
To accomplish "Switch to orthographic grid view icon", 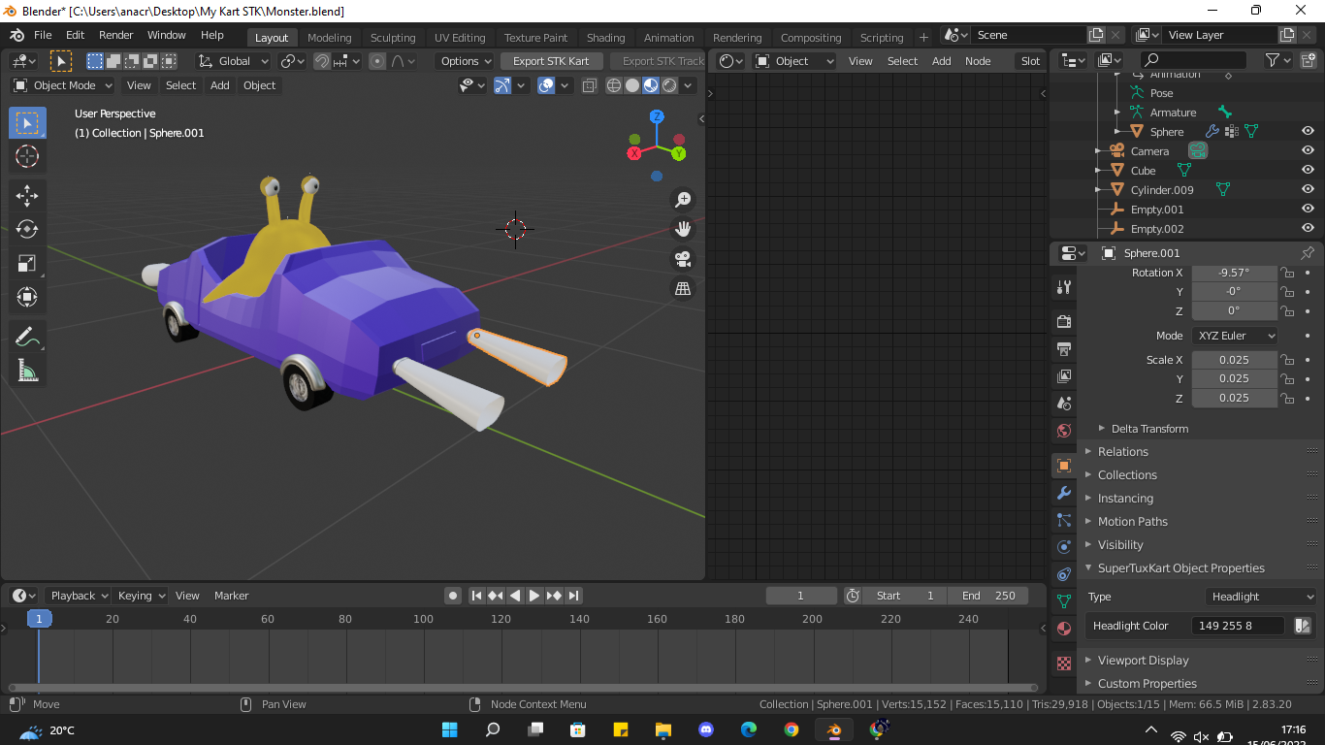I will point(683,289).
